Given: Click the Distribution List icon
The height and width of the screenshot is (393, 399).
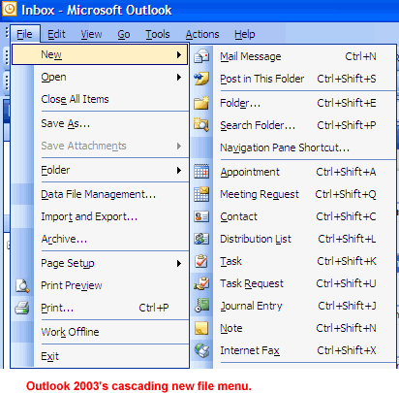Looking at the screenshot, I should [x=201, y=239].
